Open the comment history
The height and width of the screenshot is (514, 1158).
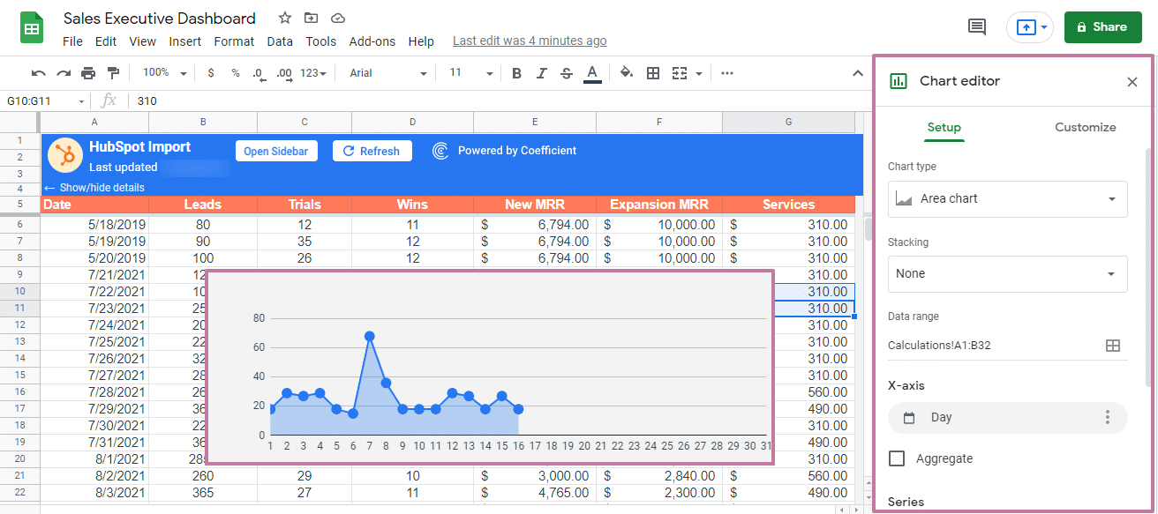pyautogui.click(x=977, y=27)
